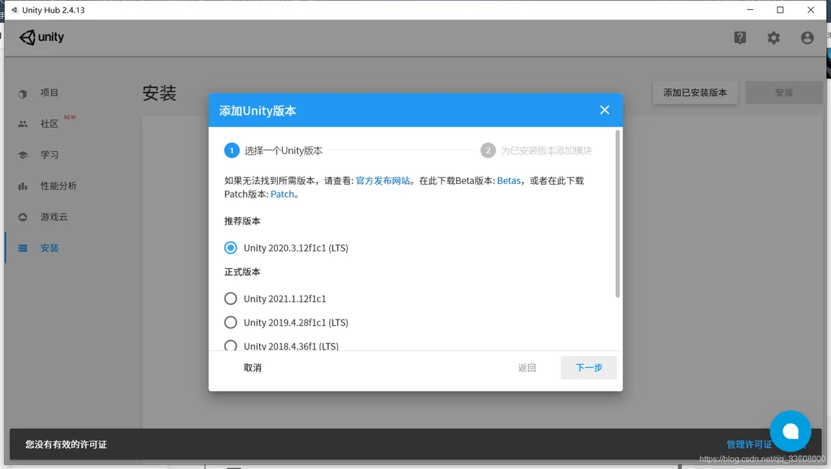The width and height of the screenshot is (831, 469).
Task: Open the help icon in header
Action: [x=740, y=38]
